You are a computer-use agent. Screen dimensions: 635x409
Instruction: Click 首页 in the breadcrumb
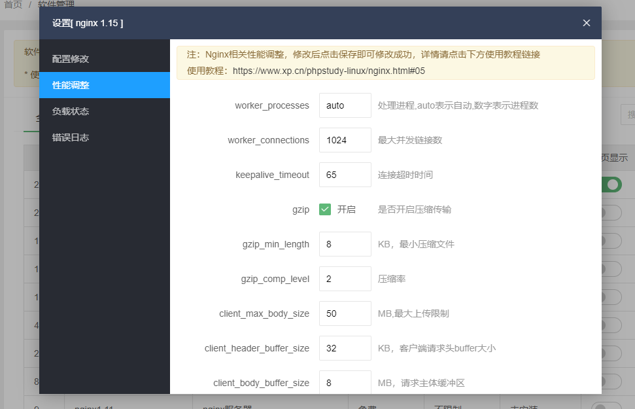(x=13, y=5)
